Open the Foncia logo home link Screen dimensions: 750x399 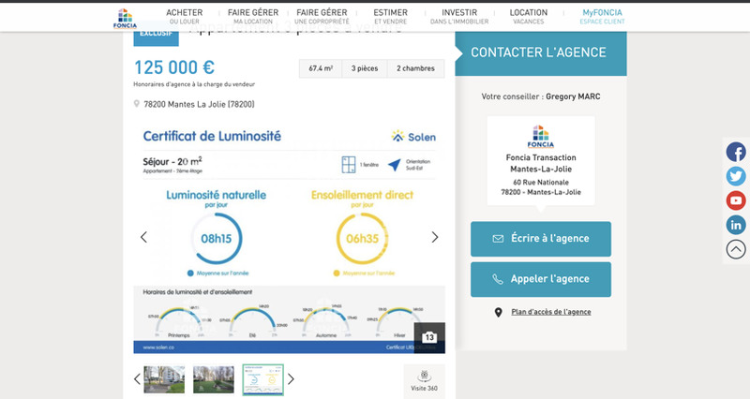[125, 18]
